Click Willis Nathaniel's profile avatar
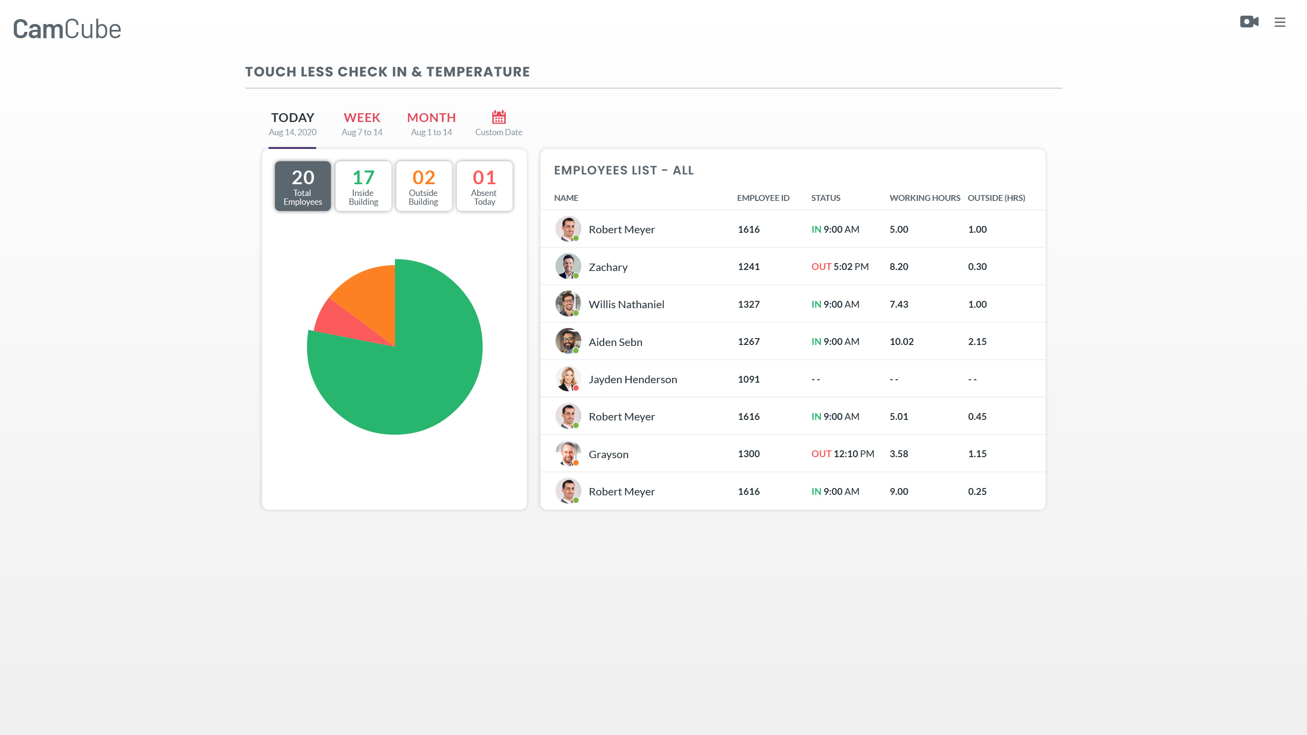 [568, 304]
